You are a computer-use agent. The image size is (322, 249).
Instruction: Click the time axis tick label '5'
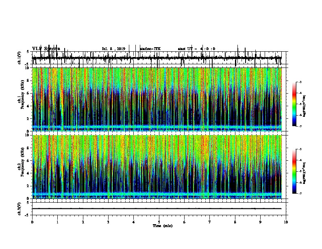(x=159, y=222)
